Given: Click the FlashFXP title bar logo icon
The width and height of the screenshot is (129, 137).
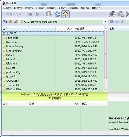Looking at the screenshot, I should pyautogui.click(x=3, y=3).
